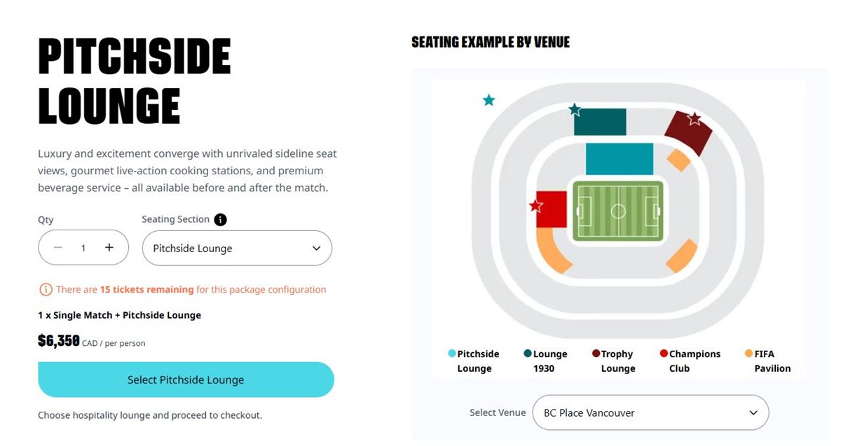Click the star on Lounge 1930 block
This screenshot has height=446, width=841.
[x=575, y=110]
